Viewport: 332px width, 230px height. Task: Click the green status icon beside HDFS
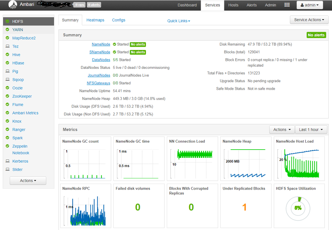(7, 21)
